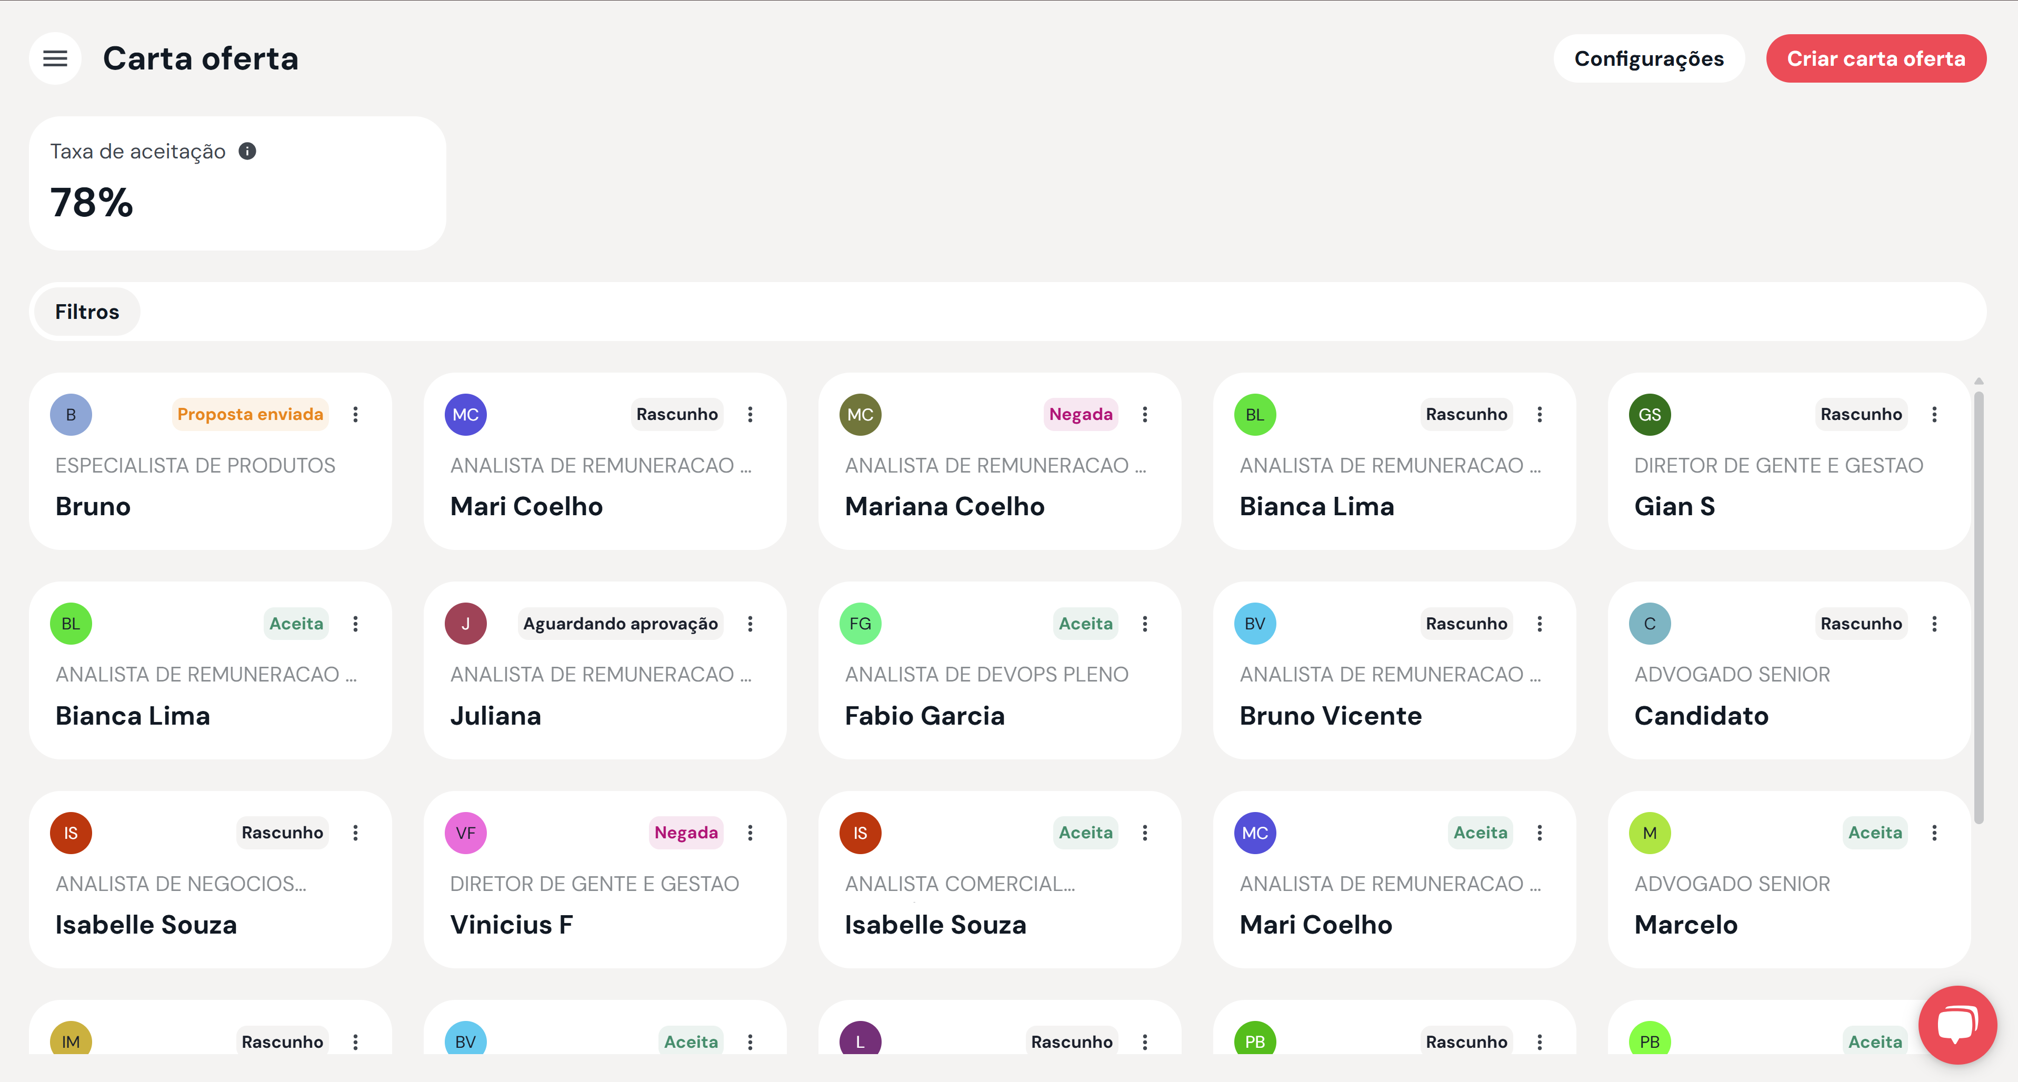Click ANALISTA DE DEVOPS PLENO job title
Screen dimensions: 2018x1082
[x=986, y=675]
